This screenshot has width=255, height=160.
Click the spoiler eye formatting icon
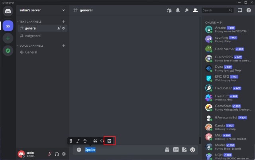pyautogui.click(x=110, y=141)
